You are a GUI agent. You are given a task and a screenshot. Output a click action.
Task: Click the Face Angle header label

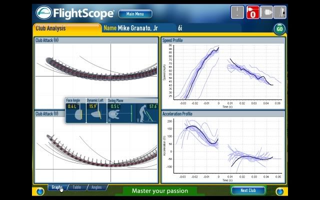pyautogui.click(x=73, y=100)
